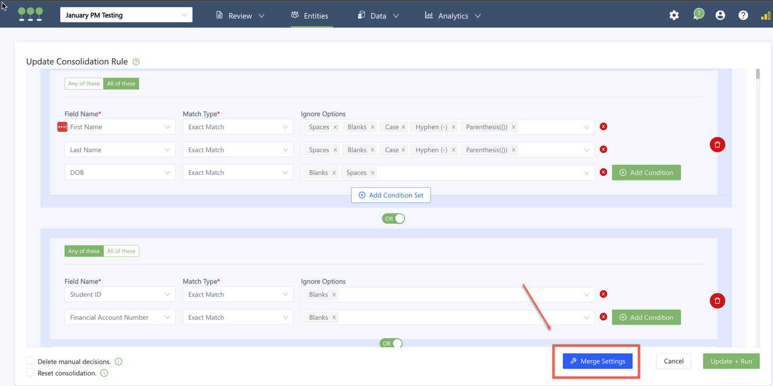Click info icon beside Reset consolidation
Screen dimensions: 773x386
coord(104,373)
